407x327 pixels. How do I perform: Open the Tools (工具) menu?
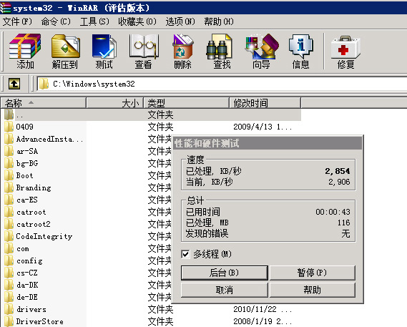tap(94, 21)
